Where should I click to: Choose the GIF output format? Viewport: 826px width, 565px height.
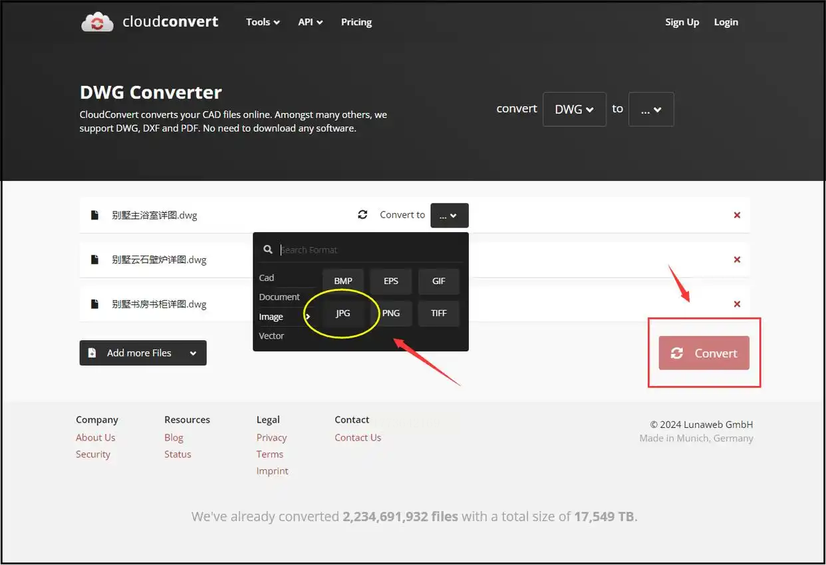(x=439, y=281)
